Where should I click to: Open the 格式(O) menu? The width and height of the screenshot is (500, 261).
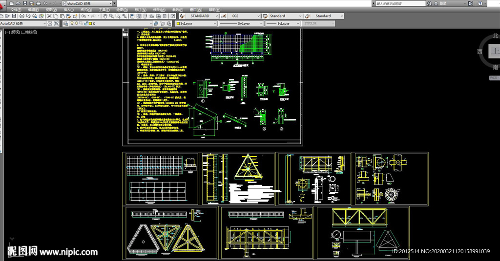[86, 10]
